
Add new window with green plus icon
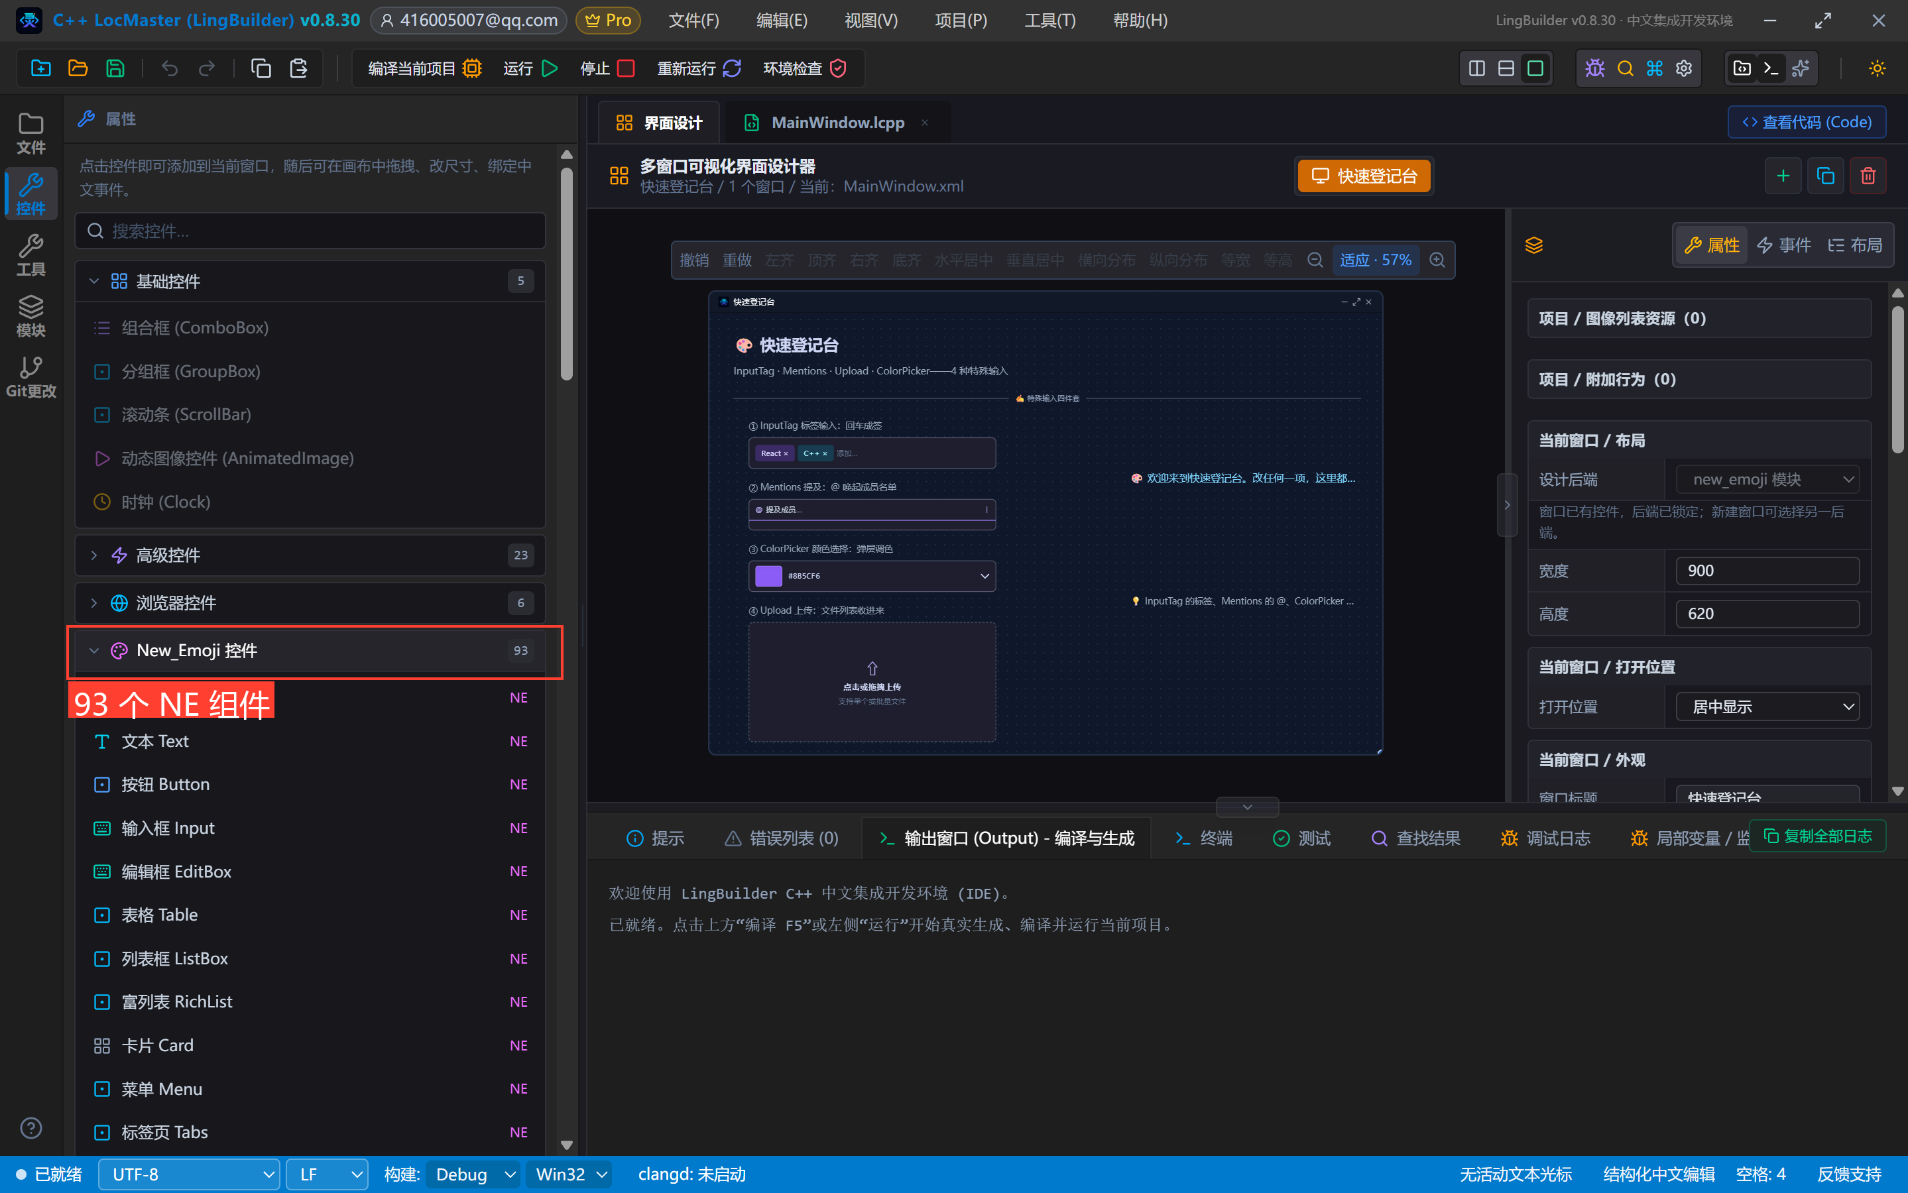click(x=1783, y=176)
